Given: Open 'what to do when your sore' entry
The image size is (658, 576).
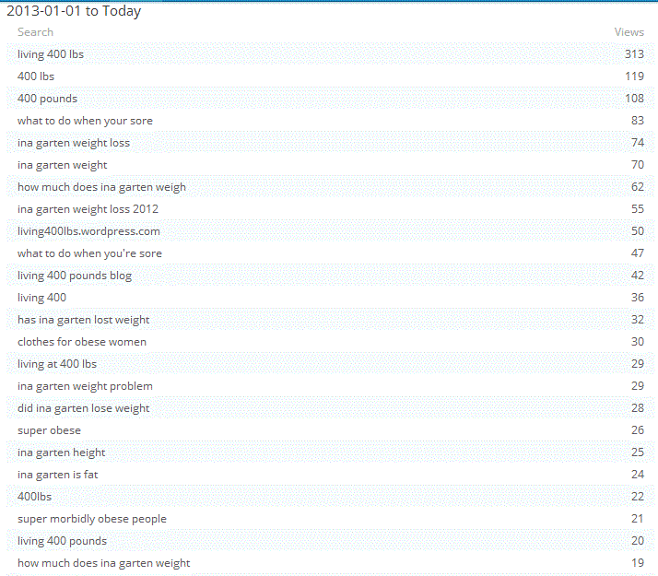Looking at the screenshot, I should pyautogui.click(x=85, y=121).
